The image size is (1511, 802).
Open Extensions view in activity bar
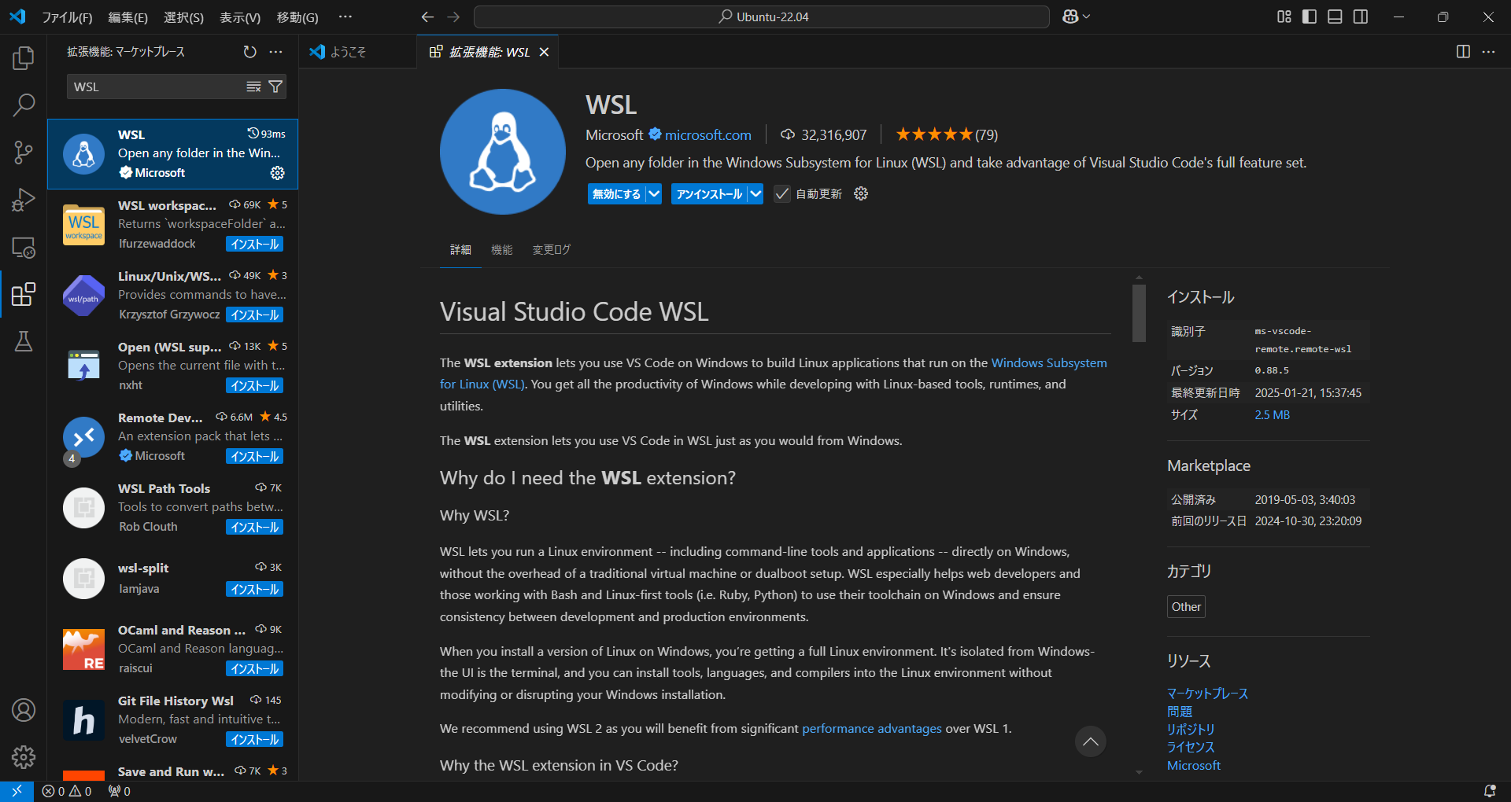pyautogui.click(x=24, y=294)
